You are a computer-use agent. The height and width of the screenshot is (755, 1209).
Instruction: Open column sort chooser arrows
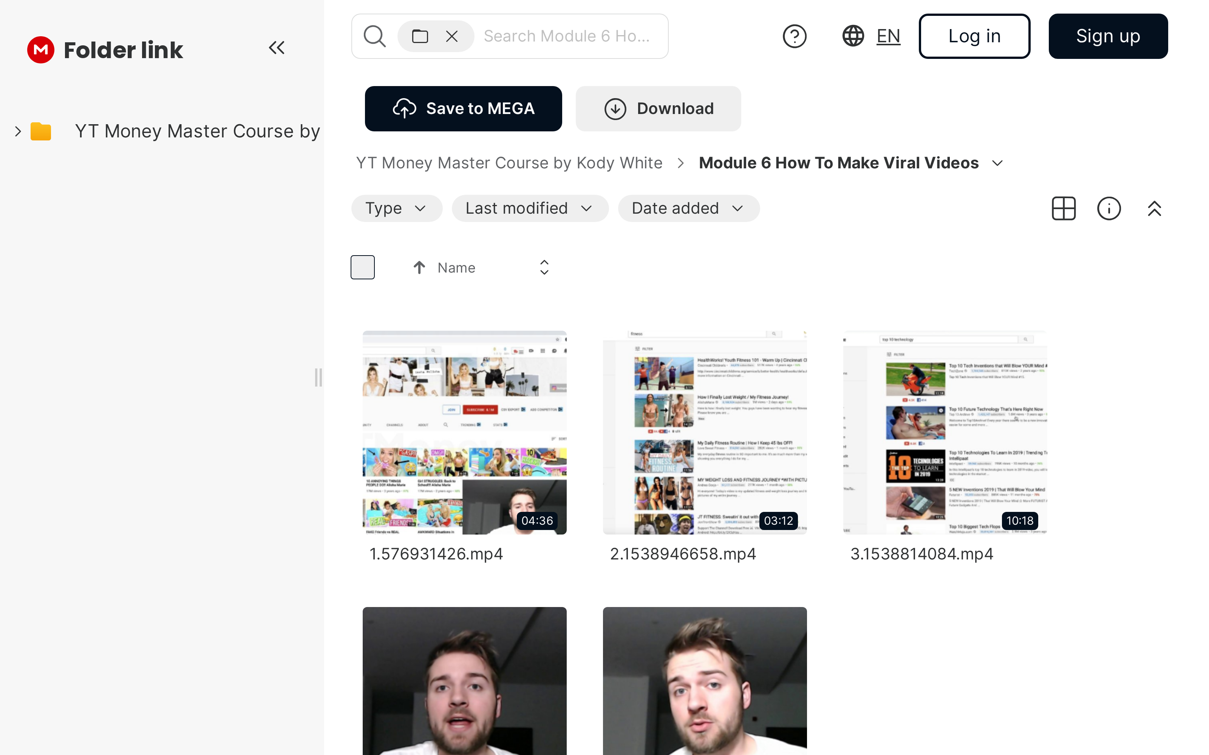(544, 268)
